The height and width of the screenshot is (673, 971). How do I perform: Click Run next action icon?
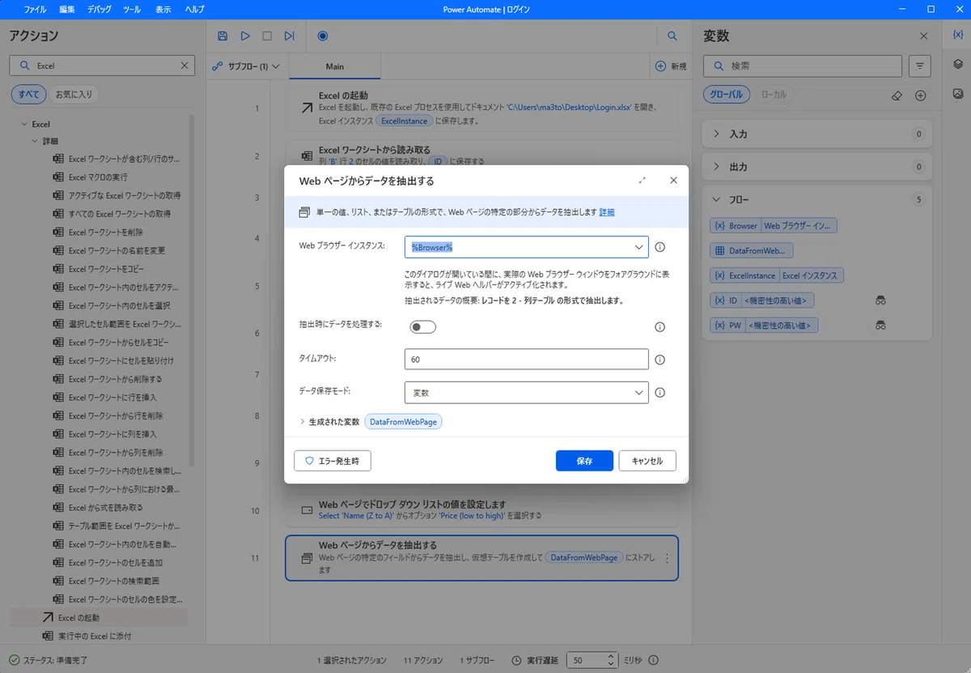tap(290, 36)
